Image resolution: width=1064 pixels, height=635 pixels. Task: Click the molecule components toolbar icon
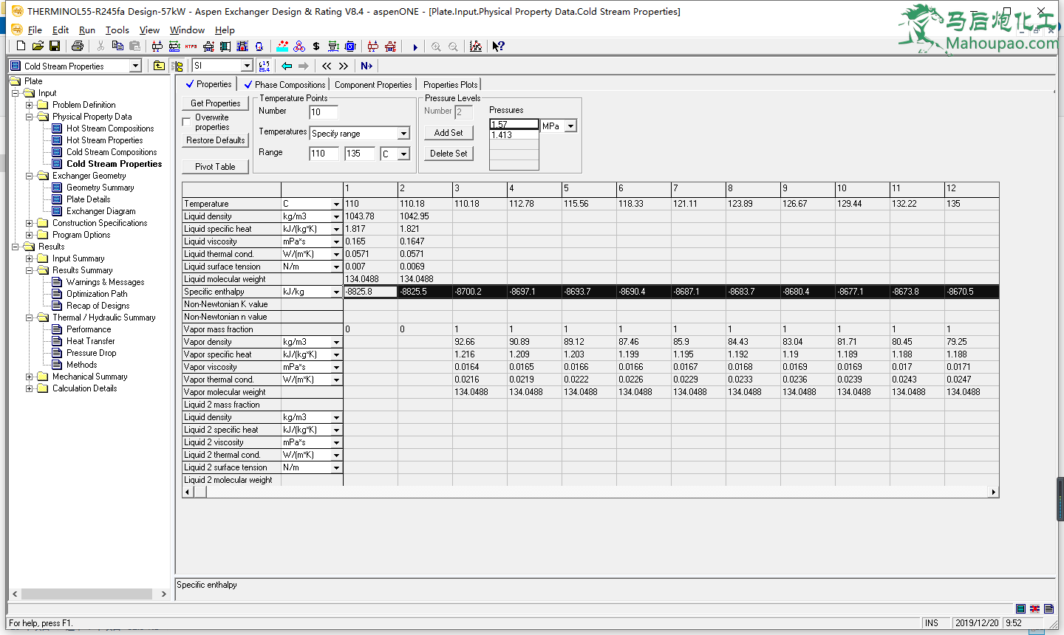coord(299,47)
